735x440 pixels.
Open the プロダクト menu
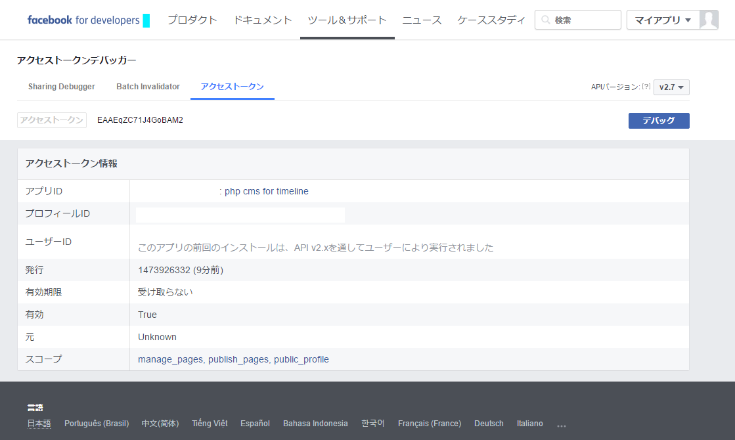pyautogui.click(x=192, y=20)
